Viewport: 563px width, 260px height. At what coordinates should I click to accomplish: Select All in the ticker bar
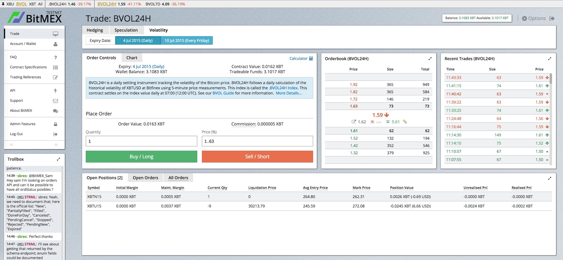tap(40, 4)
